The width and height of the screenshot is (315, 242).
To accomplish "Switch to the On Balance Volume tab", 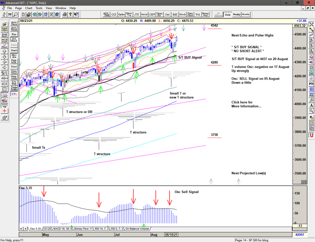I will click(x=137, y=229).
